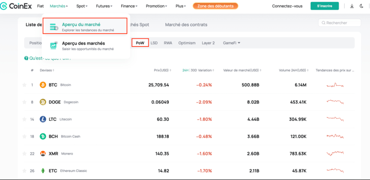Screen dimensions: 370x180
Task: Click Connectez-vous link
Action: (x=287, y=6)
